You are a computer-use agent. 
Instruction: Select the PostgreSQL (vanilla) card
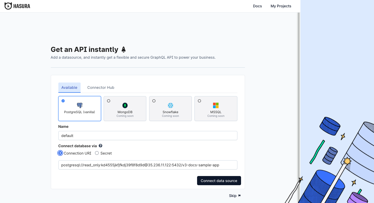coord(80,108)
